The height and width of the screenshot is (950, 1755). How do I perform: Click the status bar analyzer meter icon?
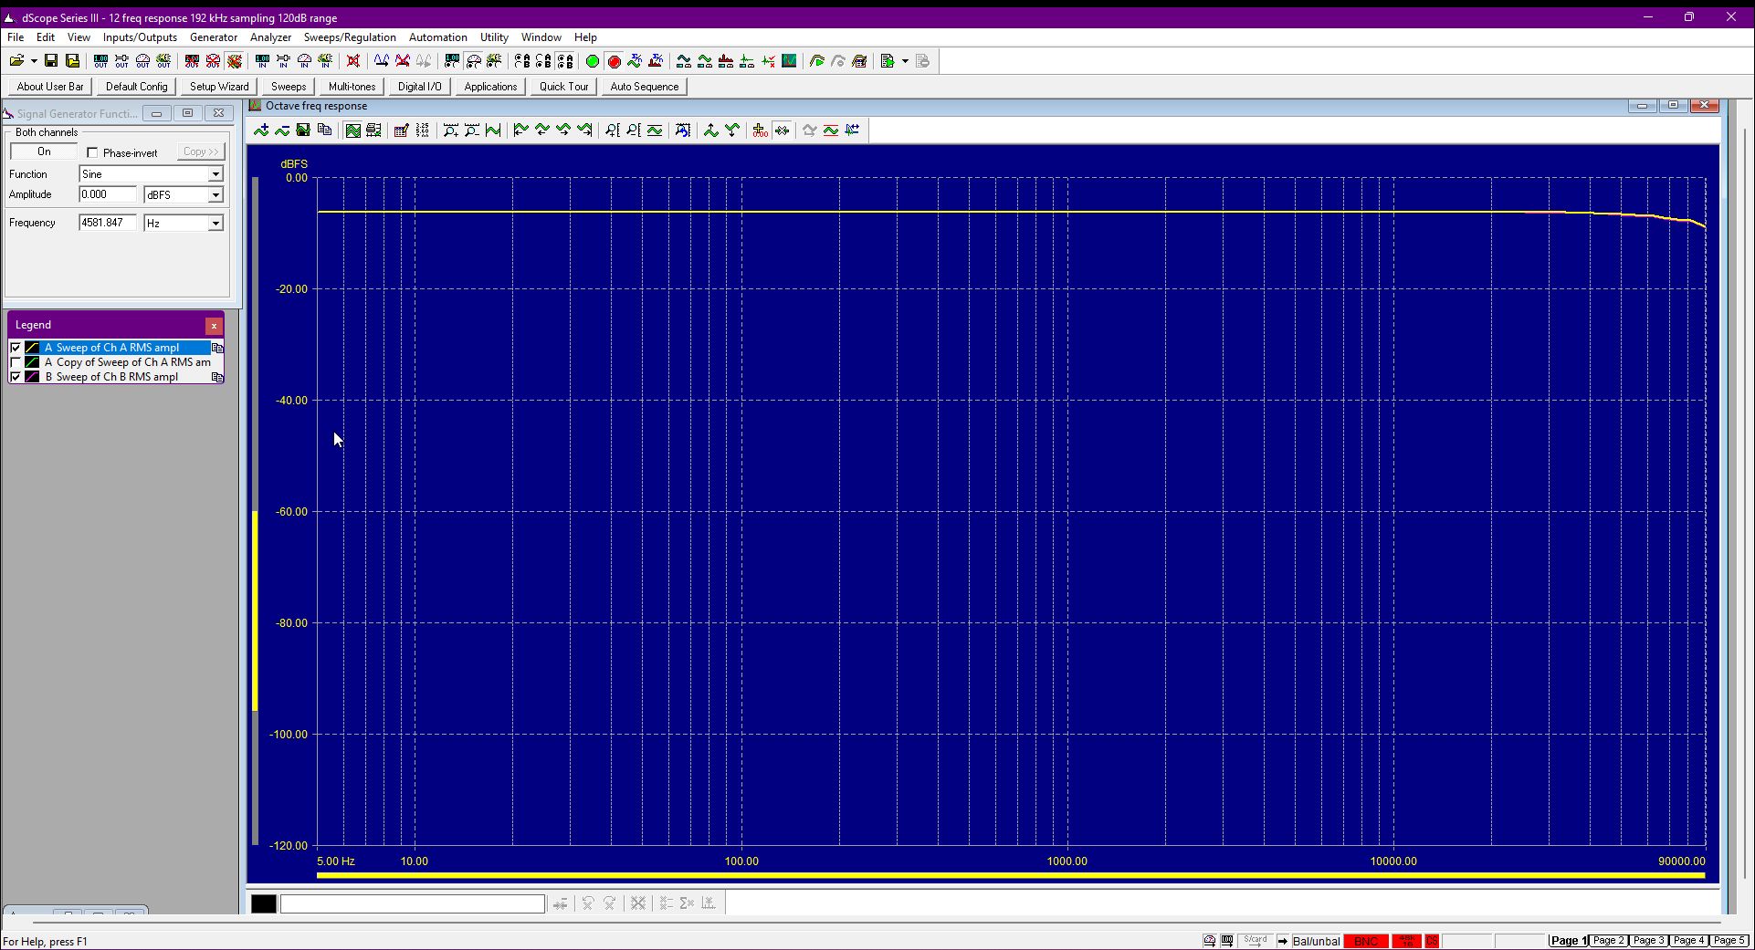[x=1209, y=941]
